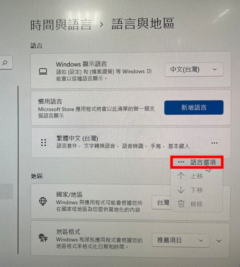
Task: Click the 地區格式 language-globe icon
Action: [43, 238]
